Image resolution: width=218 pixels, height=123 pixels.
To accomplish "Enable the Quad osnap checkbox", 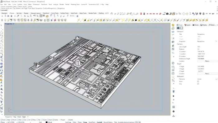I will 42,120.
